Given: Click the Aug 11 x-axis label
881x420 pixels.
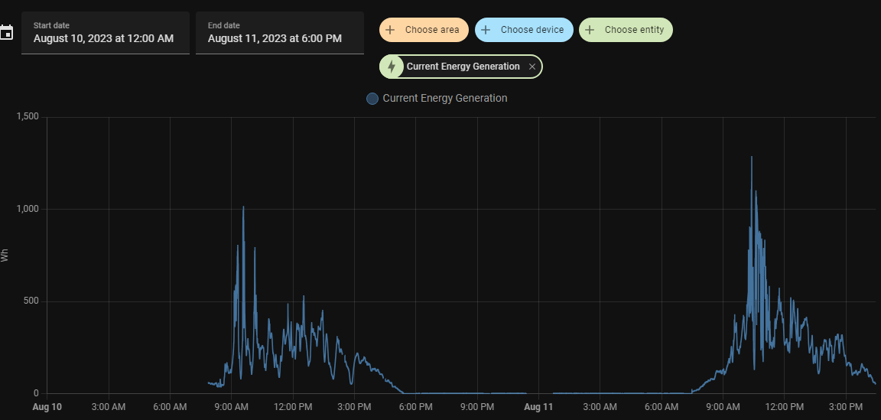Looking at the screenshot, I should pyautogui.click(x=539, y=406).
